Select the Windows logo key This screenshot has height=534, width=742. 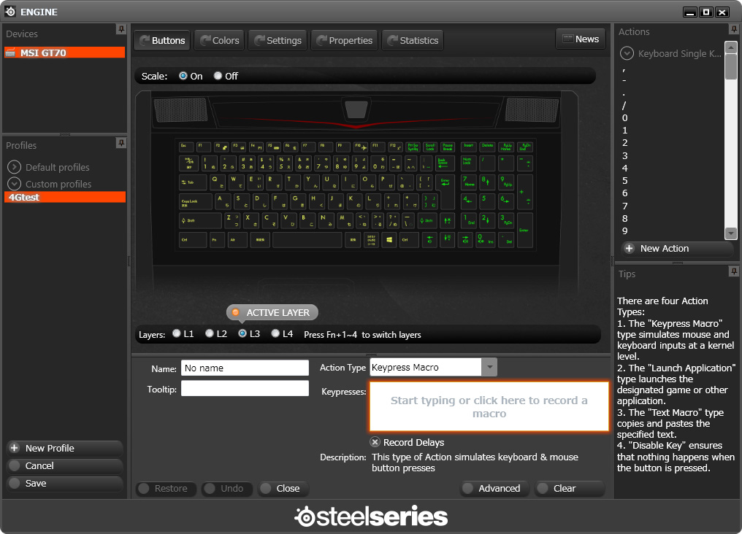(x=389, y=239)
